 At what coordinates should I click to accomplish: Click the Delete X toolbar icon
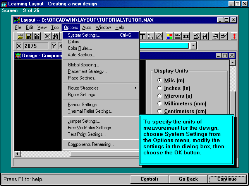click(47, 36)
